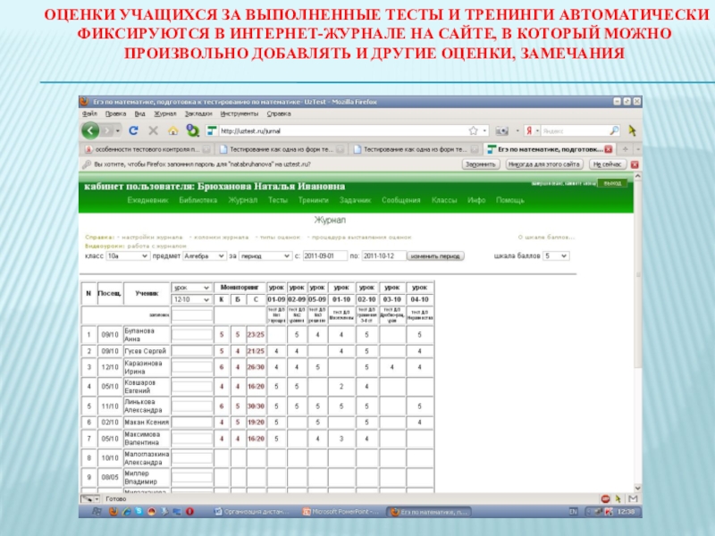Open Библиотека in the site navigation

tap(198, 200)
